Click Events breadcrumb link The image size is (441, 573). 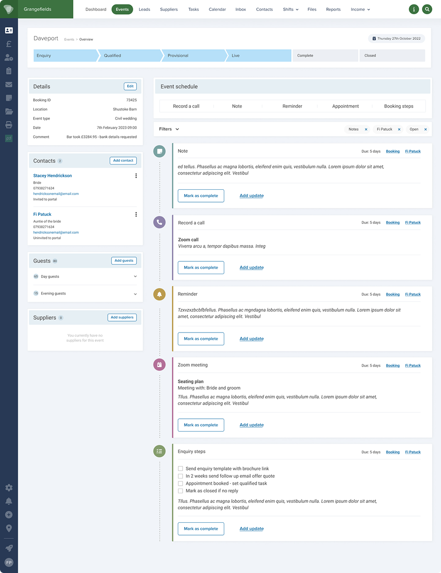click(x=69, y=39)
